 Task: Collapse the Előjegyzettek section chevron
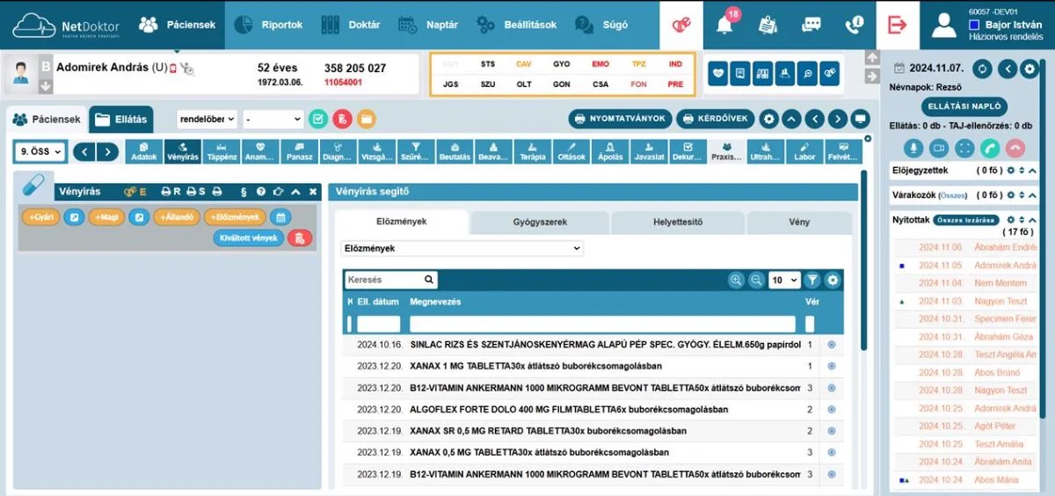pyautogui.click(x=1032, y=170)
